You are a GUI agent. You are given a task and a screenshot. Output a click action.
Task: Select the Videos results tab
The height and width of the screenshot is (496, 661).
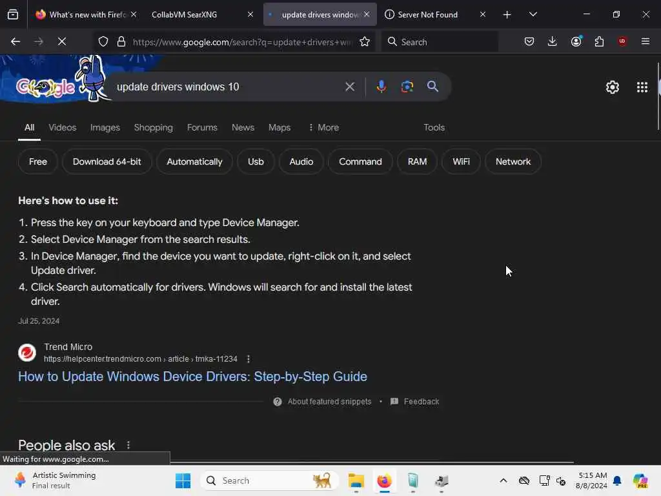click(x=63, y=127)
